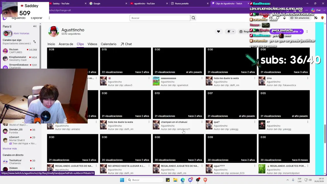Open the zZarcort channel in sidebar

(20, 140)
